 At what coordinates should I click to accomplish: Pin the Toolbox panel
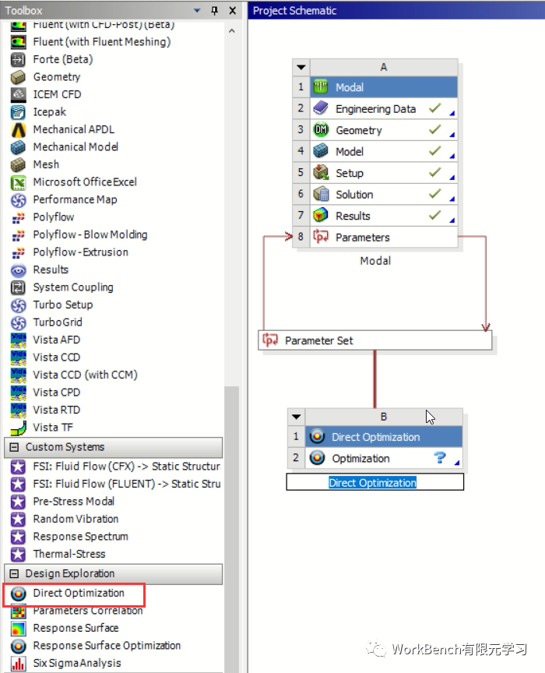click(x=215, y=11)
